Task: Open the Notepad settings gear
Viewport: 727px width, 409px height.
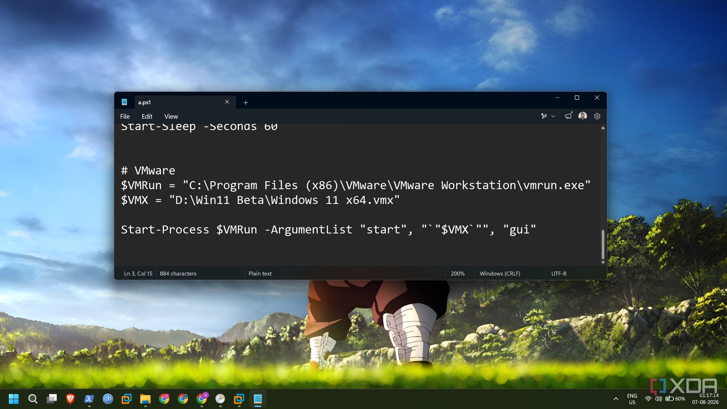Action: [x=597, y=116]
